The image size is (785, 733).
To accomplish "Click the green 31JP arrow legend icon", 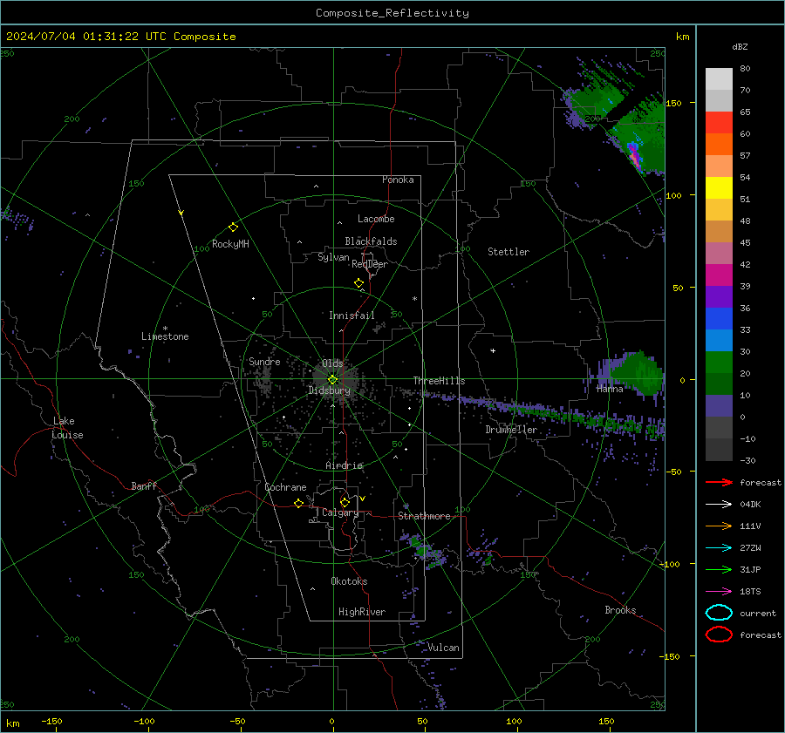I will pyautogui.click(x=719, y=569).
